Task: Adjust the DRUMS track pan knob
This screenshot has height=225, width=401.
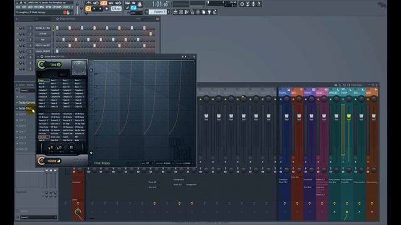Action: point(287,99)
